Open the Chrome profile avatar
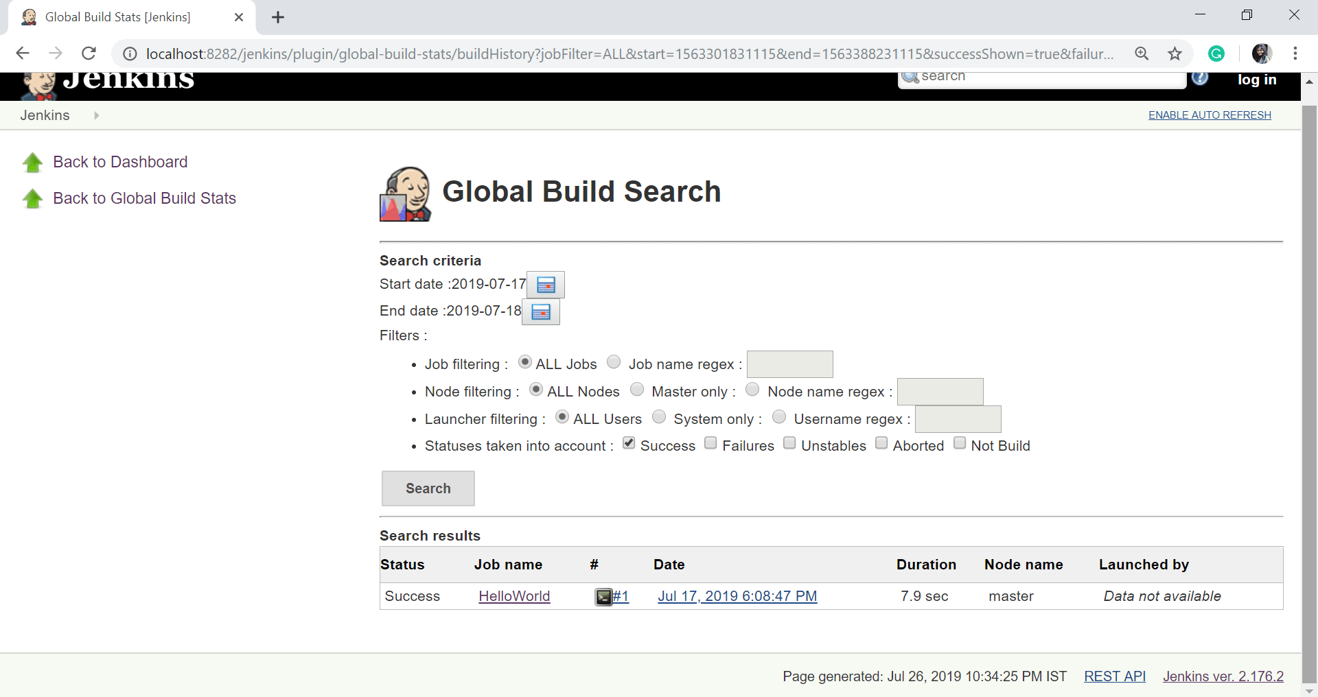Screen dimensions: 1318x697 click(x=1262, y=54)
